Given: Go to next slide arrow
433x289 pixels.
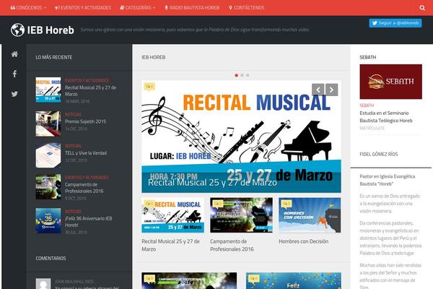Looking at the screenshot, I should (x=331, y=90).
